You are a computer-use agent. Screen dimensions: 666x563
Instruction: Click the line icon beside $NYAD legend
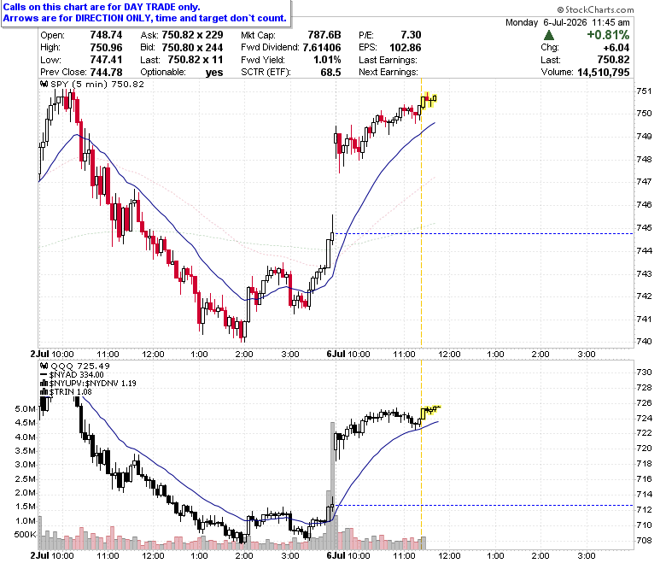pos(44,375)
